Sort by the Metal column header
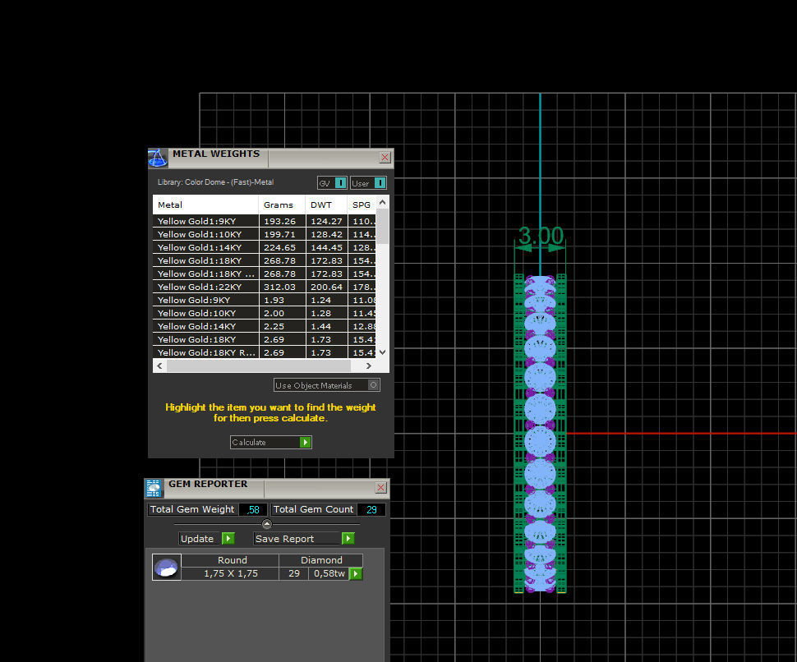The width and height of the screenshot is (797, 662). click(205, 205)
